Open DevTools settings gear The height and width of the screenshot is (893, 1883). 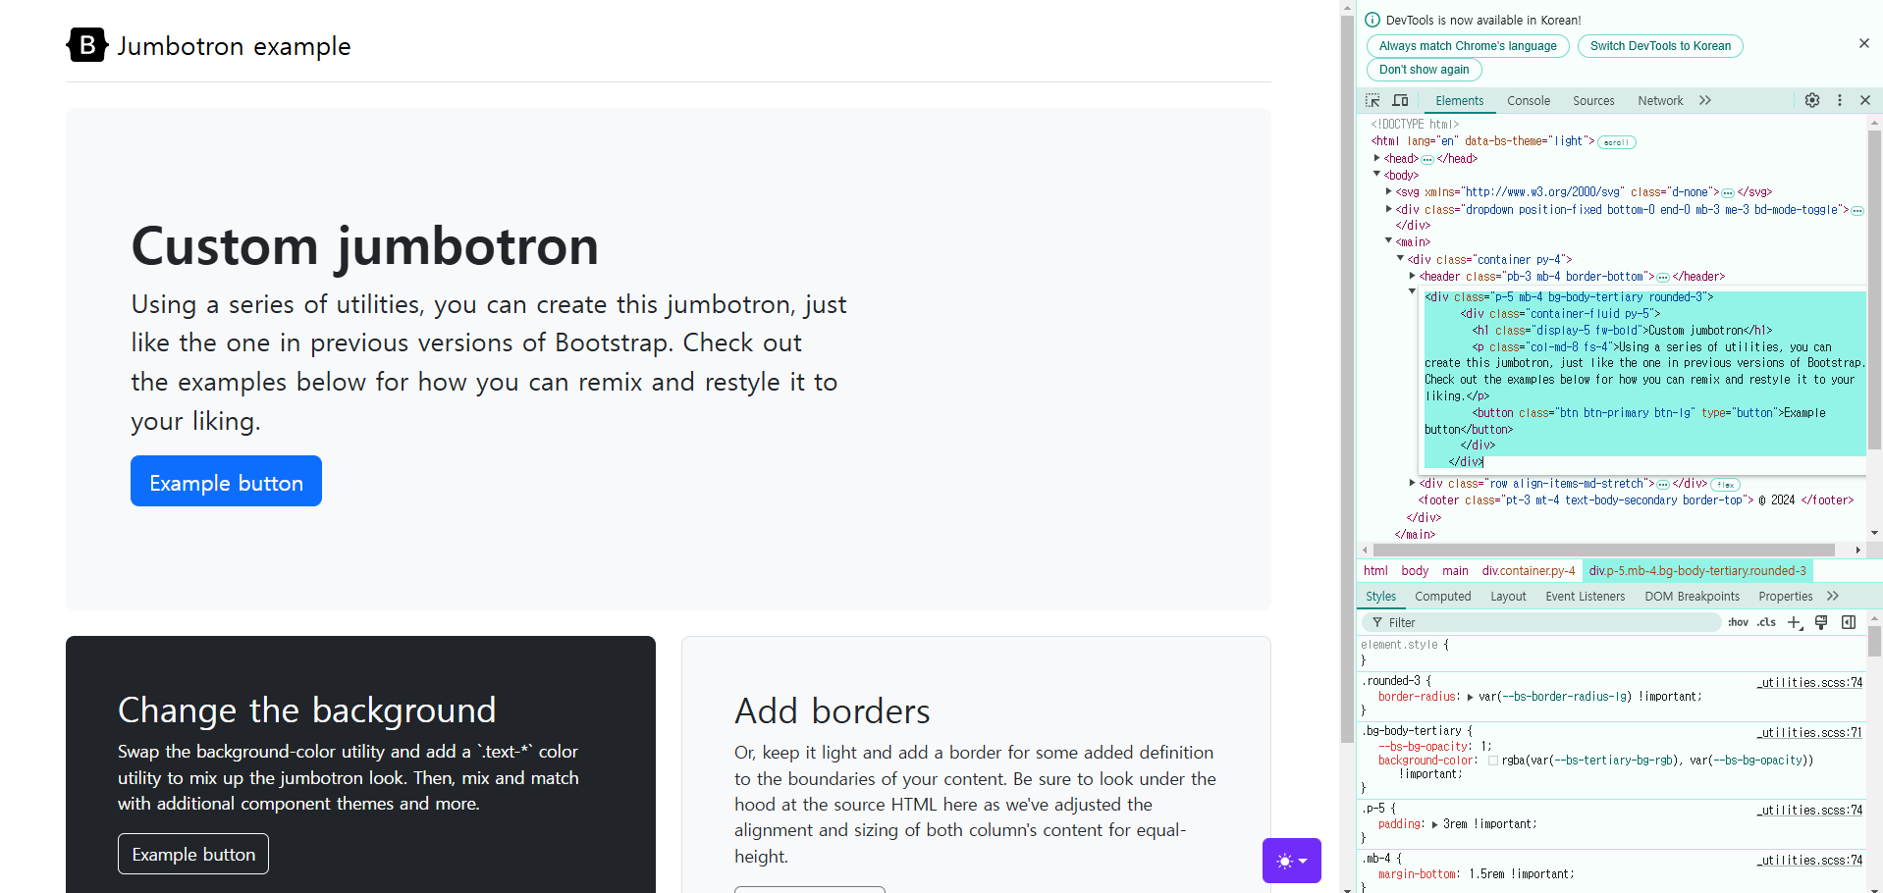pos(1812,100)
